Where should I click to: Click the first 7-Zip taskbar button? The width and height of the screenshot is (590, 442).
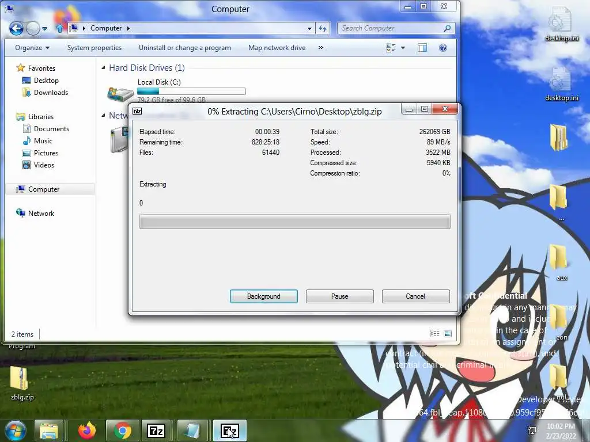pos(156,430)
